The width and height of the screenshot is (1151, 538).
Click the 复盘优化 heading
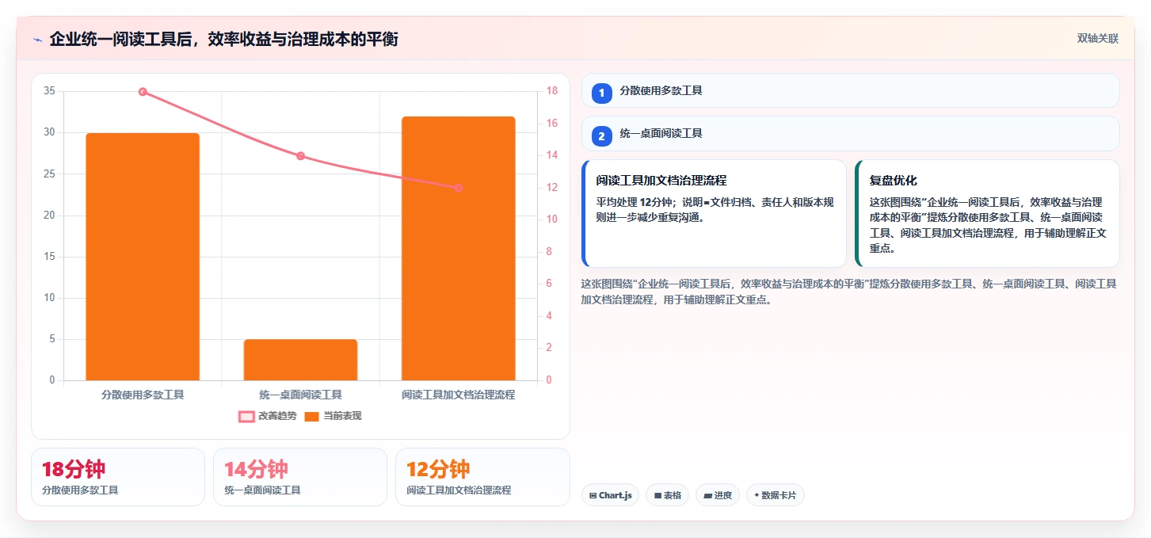coord(893,181)
